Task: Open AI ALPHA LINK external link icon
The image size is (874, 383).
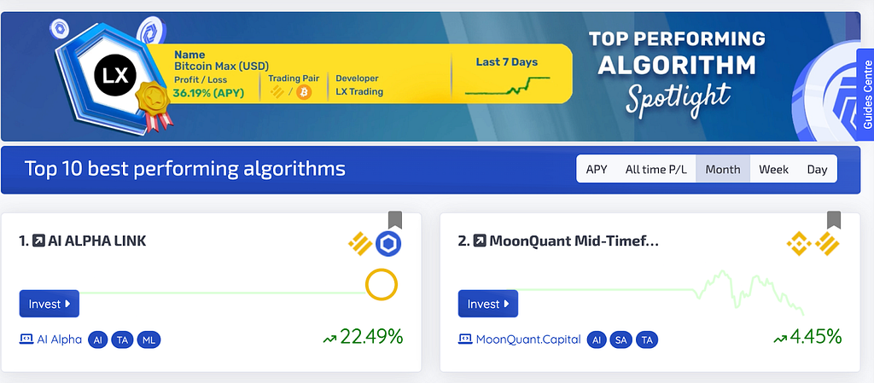Action: [x=39, y=241]
